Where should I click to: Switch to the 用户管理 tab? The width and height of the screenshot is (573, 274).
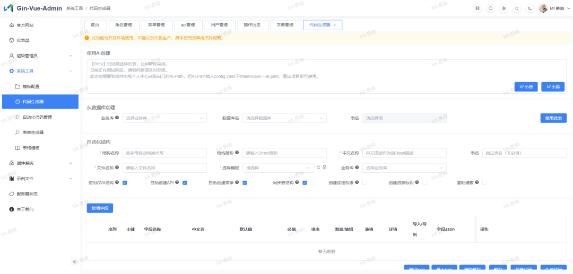click(x=219, y=25)
